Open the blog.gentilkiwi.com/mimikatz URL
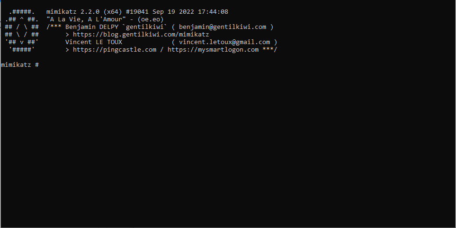This screenshot has width=456, height=228. [141, 35]
